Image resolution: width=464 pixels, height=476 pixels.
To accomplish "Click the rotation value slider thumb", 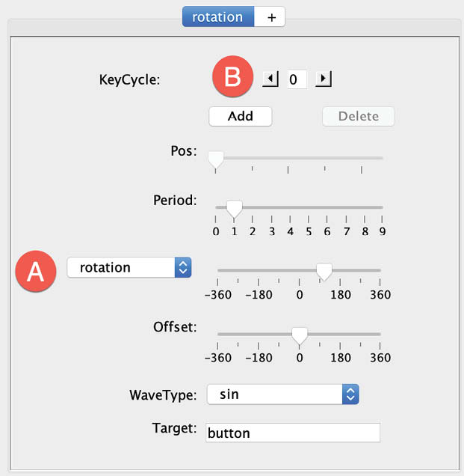I will point(324,272).
